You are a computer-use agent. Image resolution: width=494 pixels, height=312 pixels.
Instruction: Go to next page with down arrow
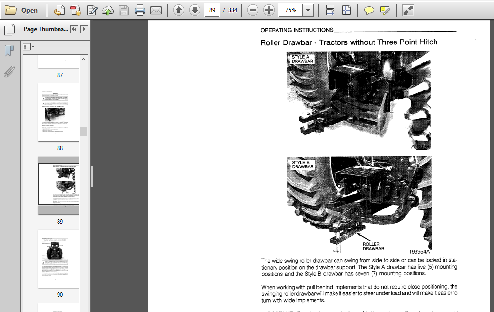tap(195, 10)
